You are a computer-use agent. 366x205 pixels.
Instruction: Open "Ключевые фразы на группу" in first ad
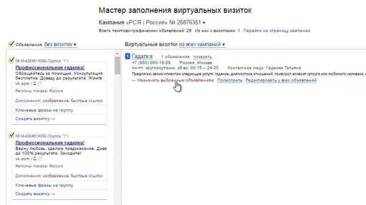tap(45, 110)
